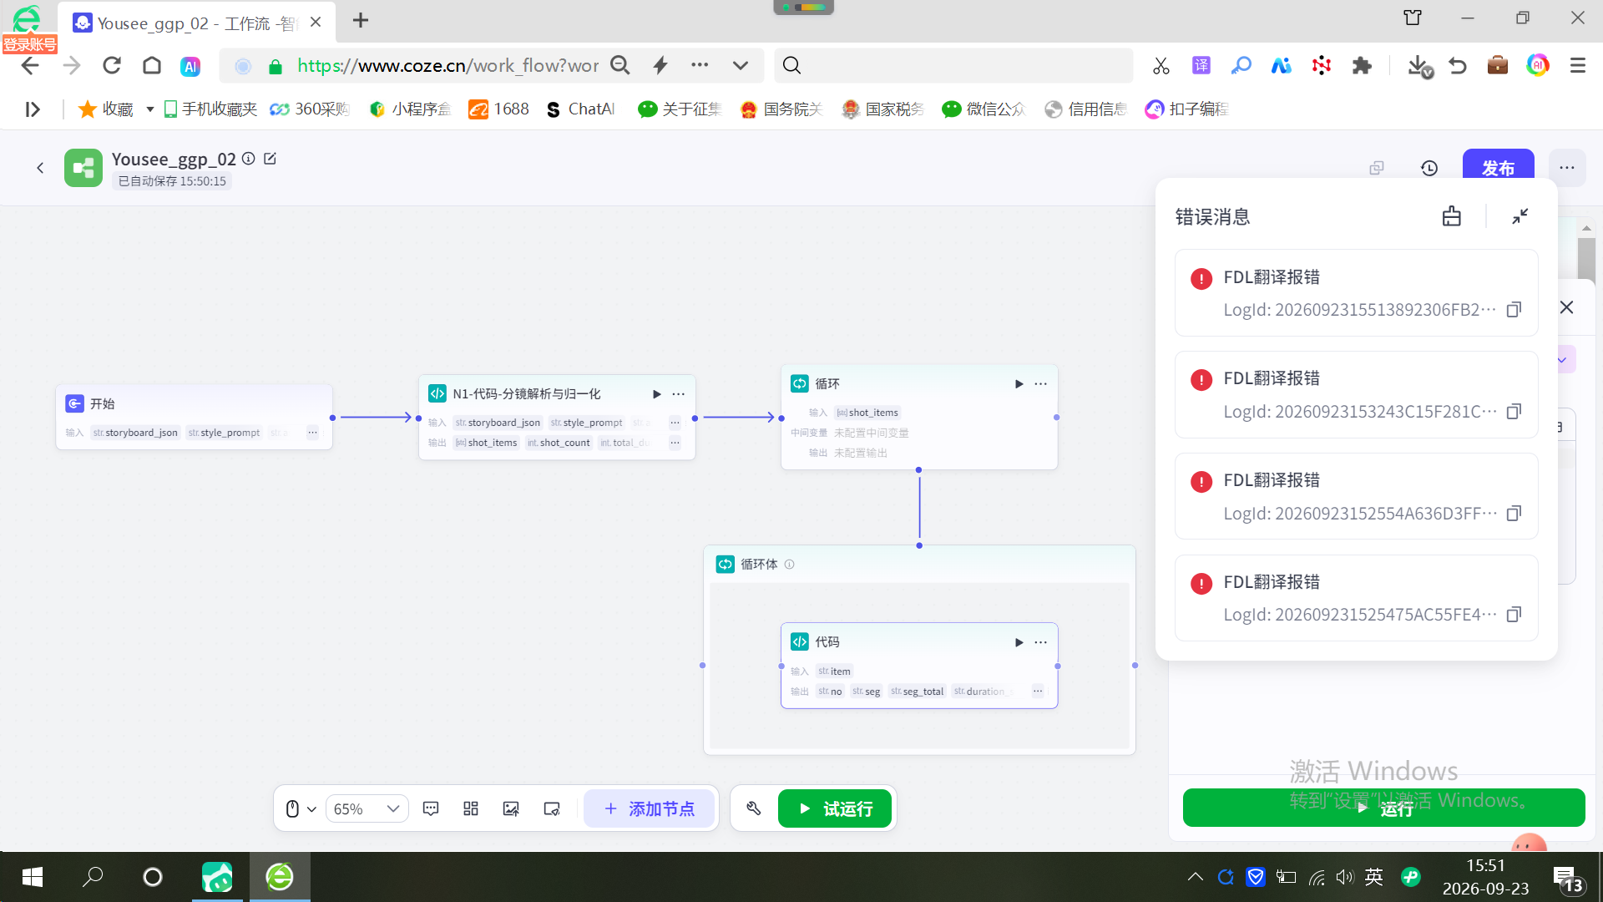Open the notification center in taskbar
This screenshot has height=902, width=1603.
1567,878
